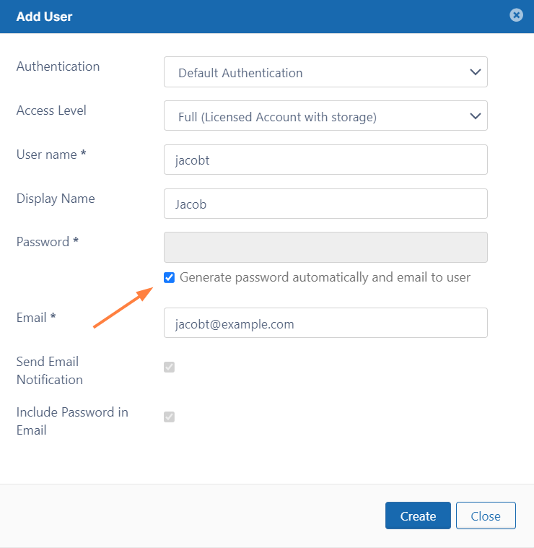Click the User name label
Screen dimensions: 534x548
point(51,155)
